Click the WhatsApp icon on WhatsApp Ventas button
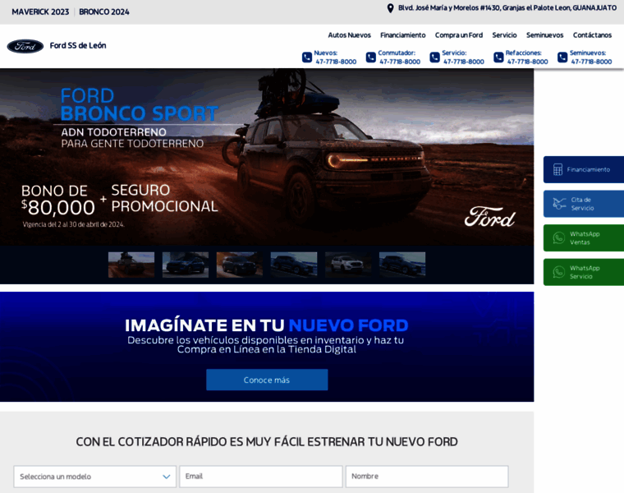The image size is (624, 493). click(559, 238)
